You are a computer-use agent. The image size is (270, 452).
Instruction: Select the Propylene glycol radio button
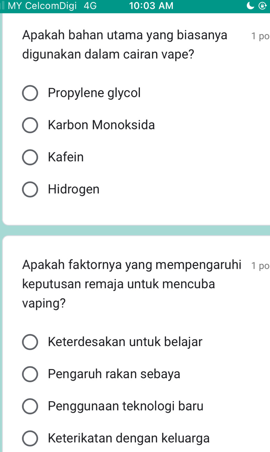point(30,93)
